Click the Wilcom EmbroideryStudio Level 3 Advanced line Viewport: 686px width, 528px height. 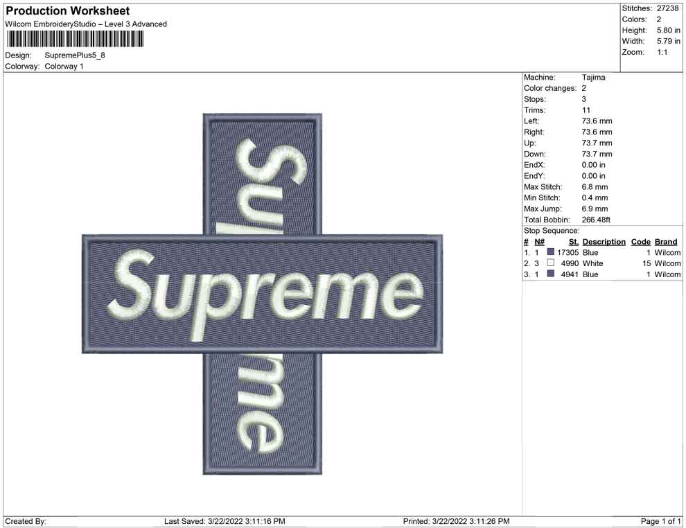click(86, 24)
